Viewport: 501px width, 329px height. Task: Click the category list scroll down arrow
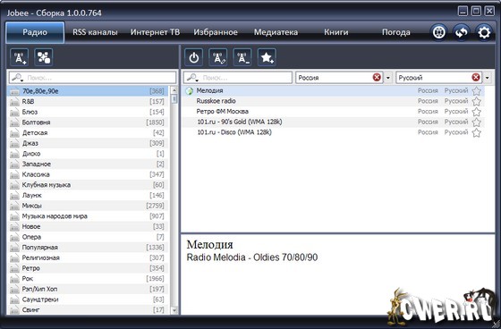(174, 310)
